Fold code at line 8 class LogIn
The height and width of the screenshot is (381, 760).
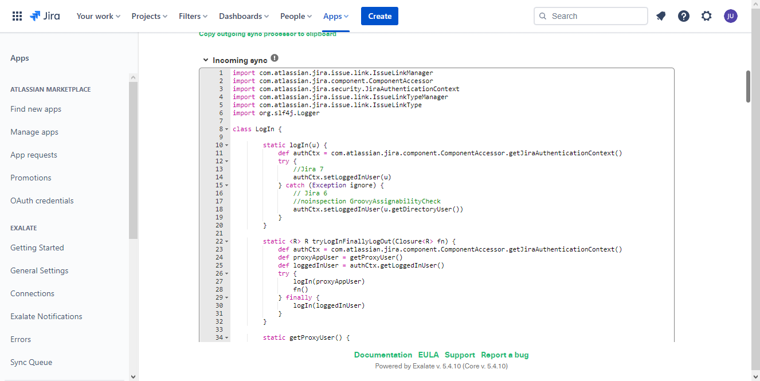click(x=227, y=129)
